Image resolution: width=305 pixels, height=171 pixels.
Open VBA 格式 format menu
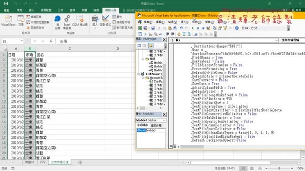[197, 22]
